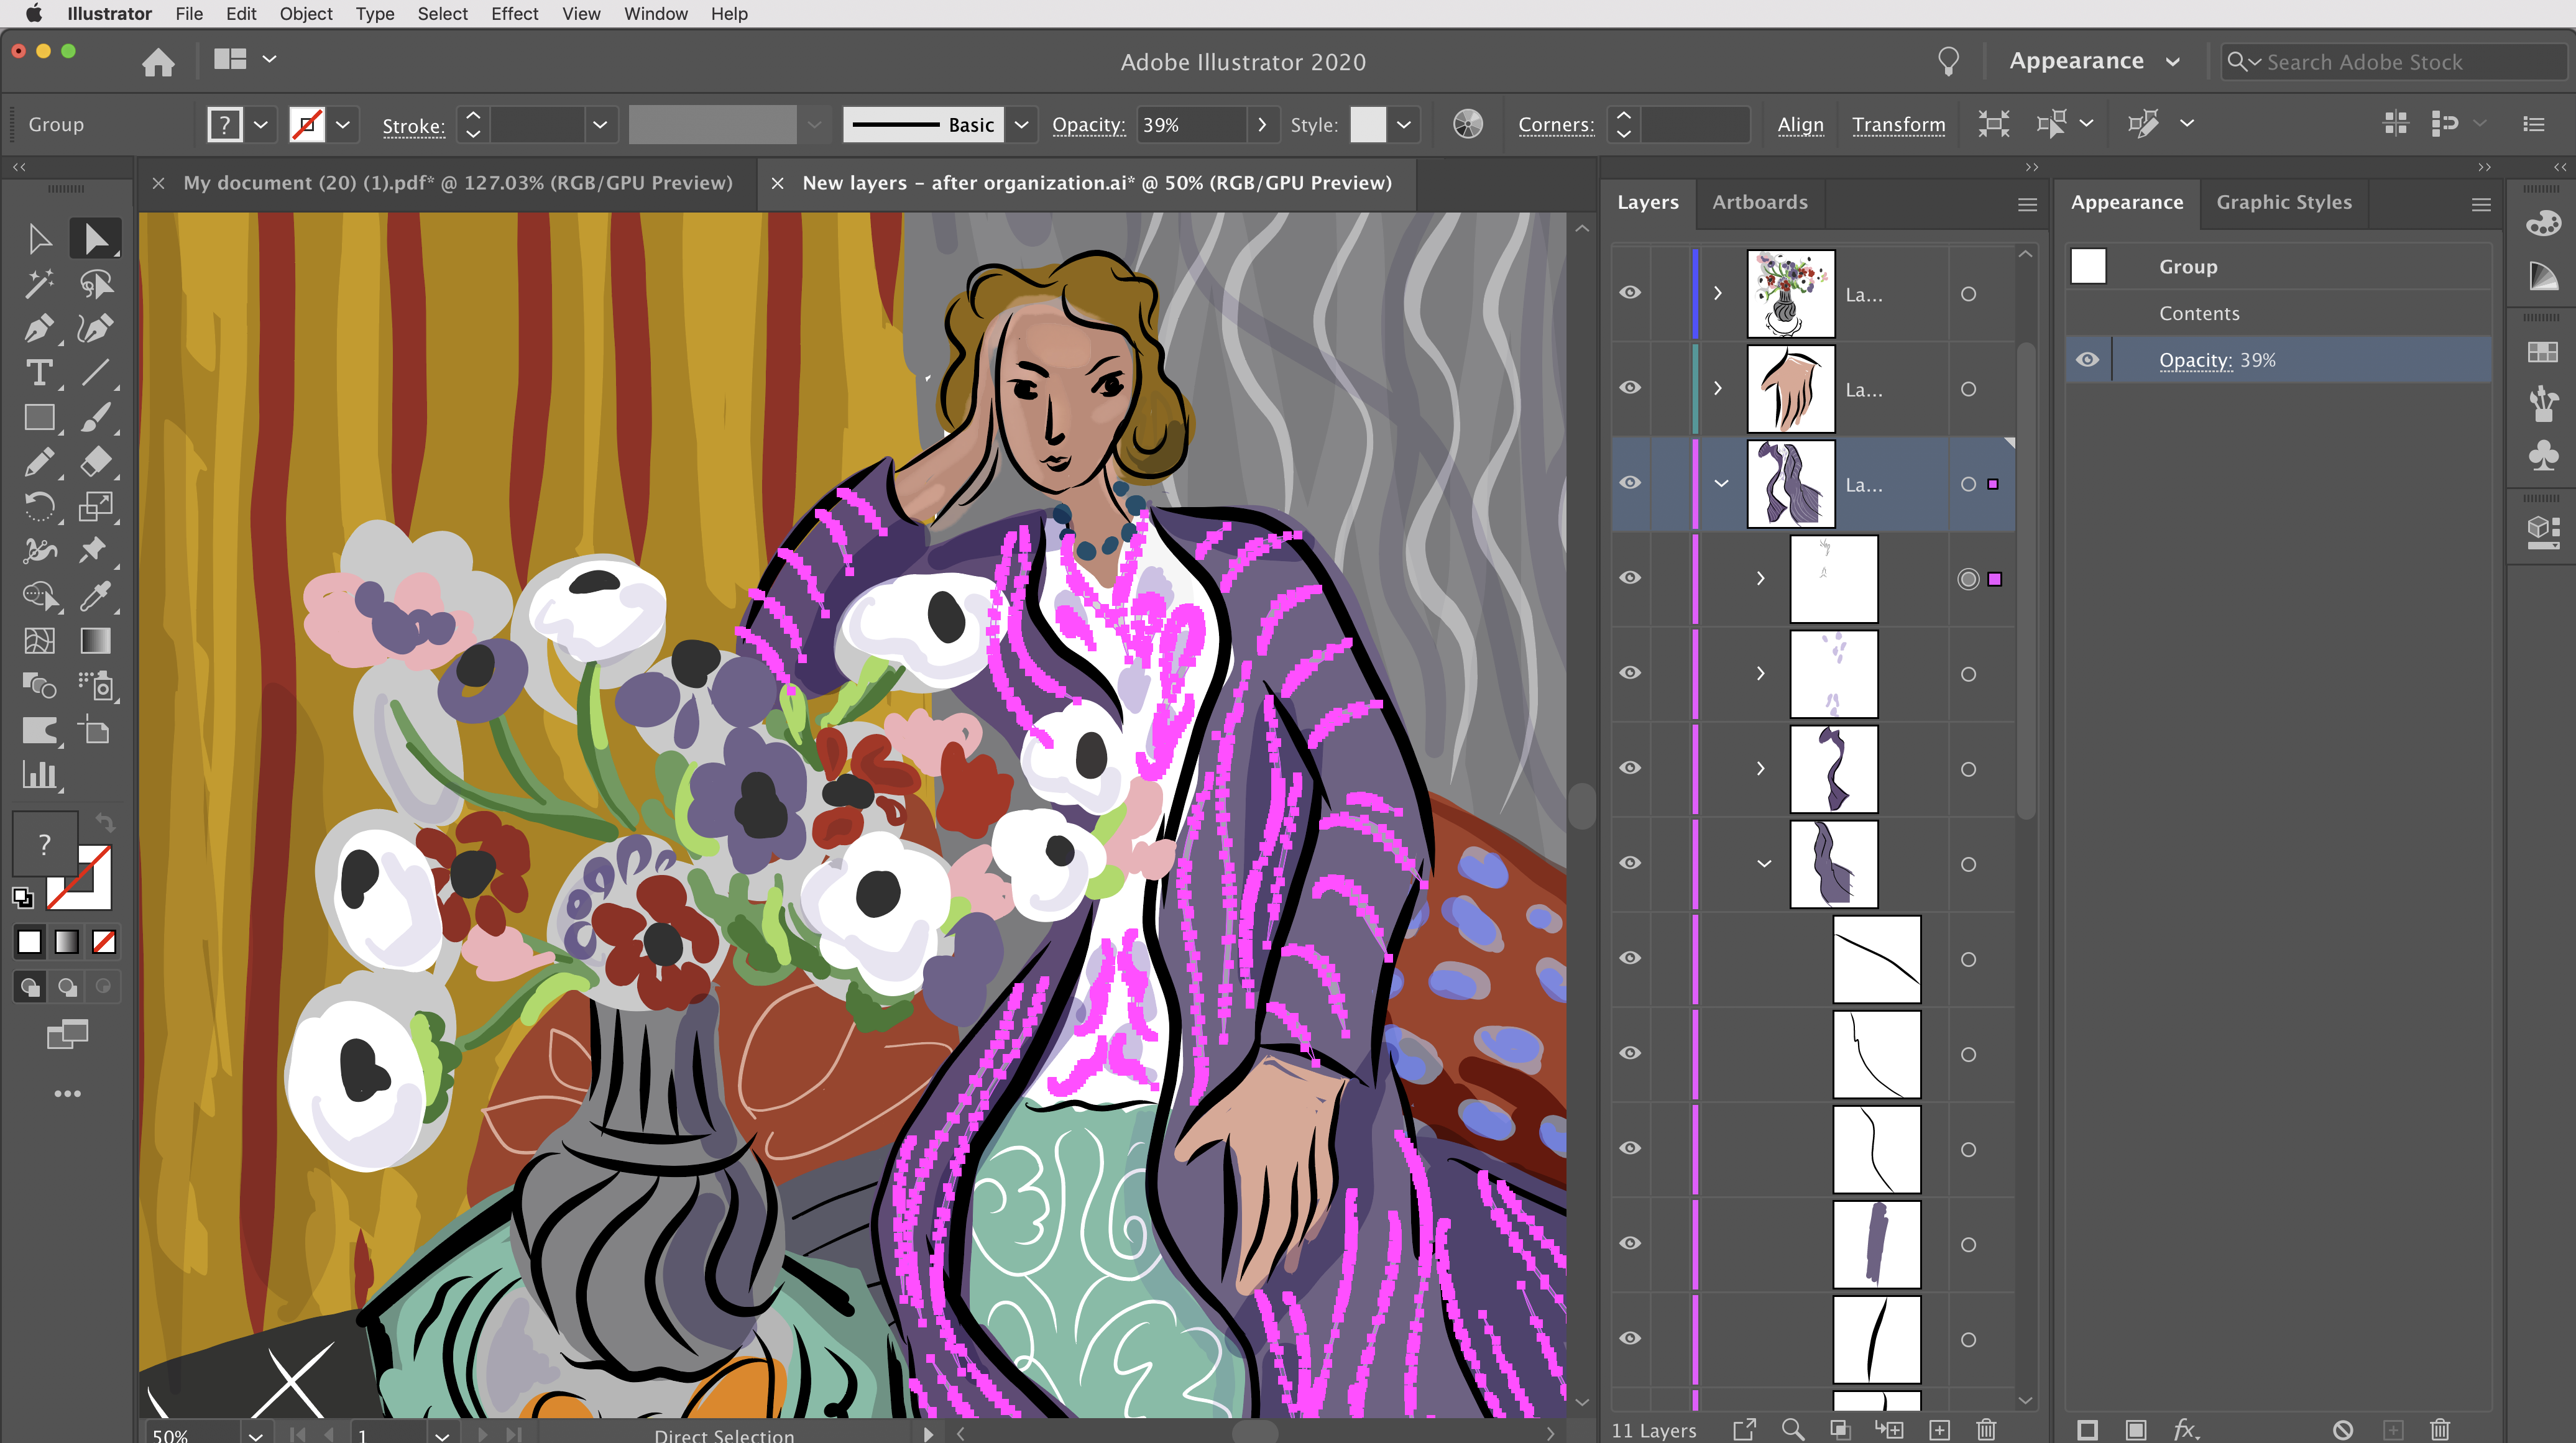The width and height of the screenshot is (2576, 1443).
Task: Click the Stroke label in control bar
Action: click(413, 126)
